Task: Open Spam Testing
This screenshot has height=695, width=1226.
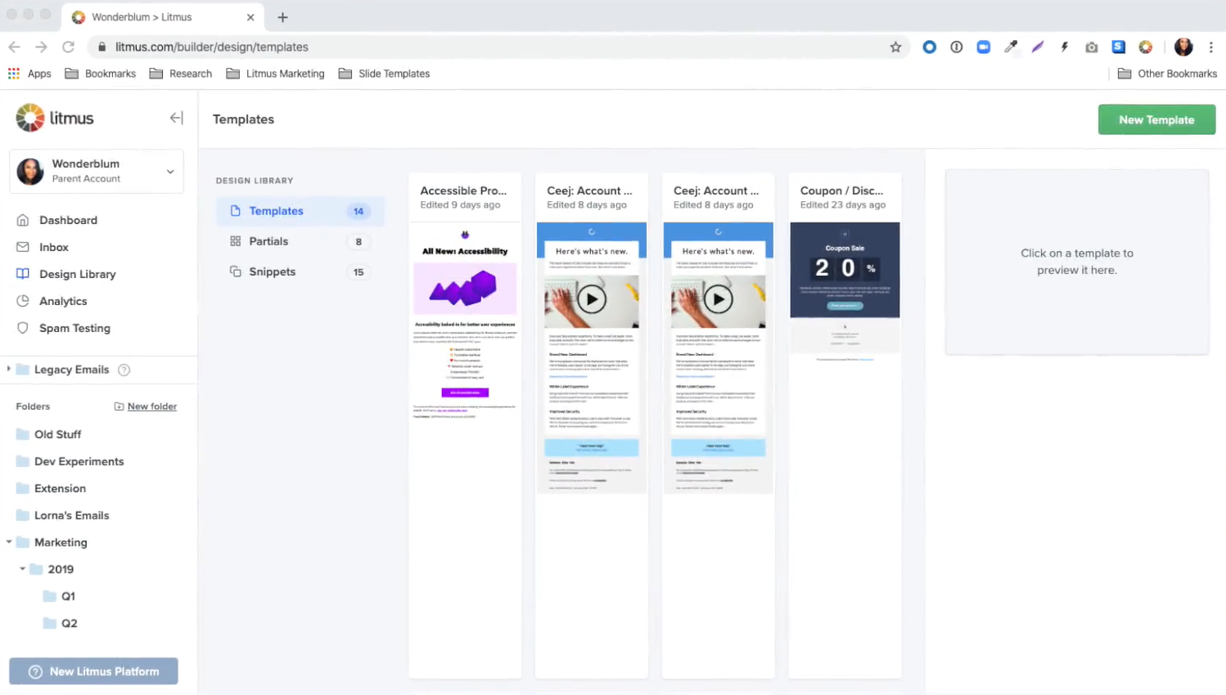Action: coord(74,328)
